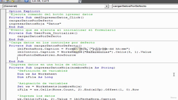Image resolution: width=178 pixels, height=100 pixels.
Task: Click Private Sub UserForm_Initialize() line
Action: [x=43, y=33]
